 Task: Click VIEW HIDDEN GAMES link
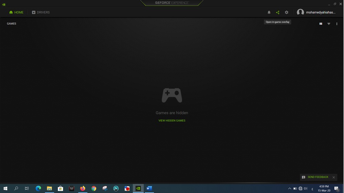point(172,121)
